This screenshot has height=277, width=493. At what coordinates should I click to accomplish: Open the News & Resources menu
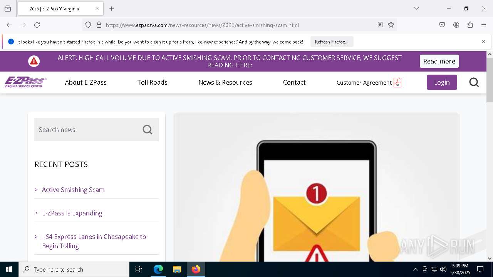[225, 82]
